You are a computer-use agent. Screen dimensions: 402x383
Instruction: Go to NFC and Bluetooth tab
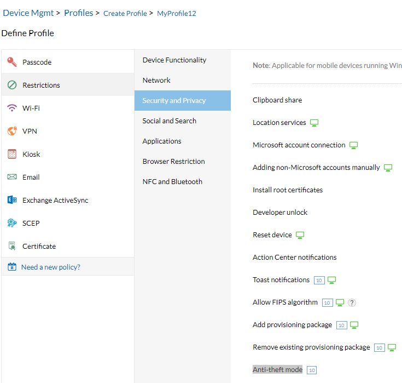(172, 181)
